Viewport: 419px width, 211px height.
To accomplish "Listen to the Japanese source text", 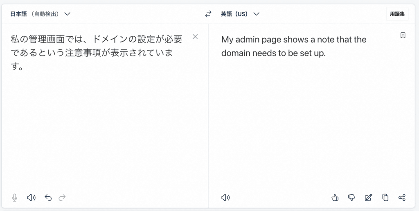I will pos(31,198).
